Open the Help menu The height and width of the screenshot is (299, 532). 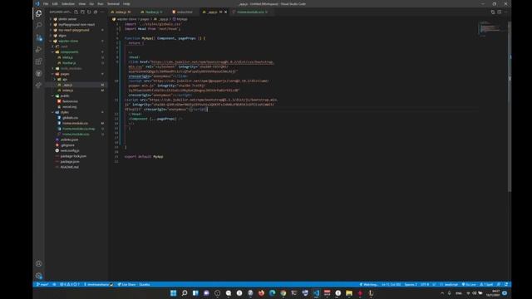pos(126,3)
